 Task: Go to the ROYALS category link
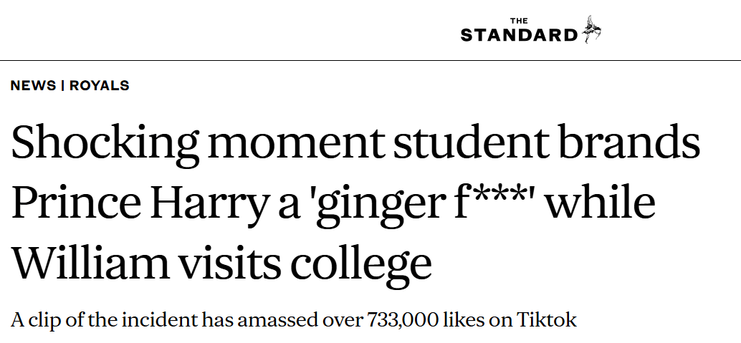coord(99,85)
